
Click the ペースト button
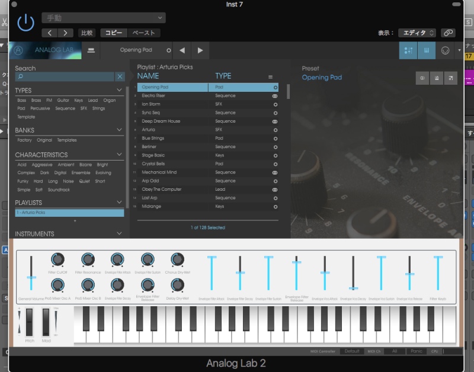click(144, 33)
